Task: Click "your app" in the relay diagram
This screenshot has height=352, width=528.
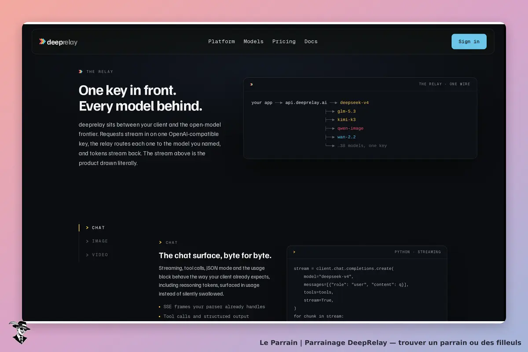Action: tap(262, 103)
